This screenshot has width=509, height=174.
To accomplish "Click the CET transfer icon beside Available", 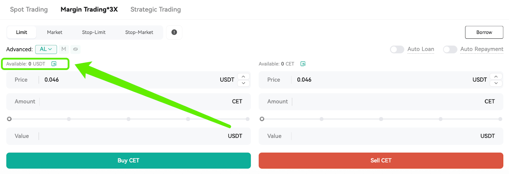I will click(303, 64).
